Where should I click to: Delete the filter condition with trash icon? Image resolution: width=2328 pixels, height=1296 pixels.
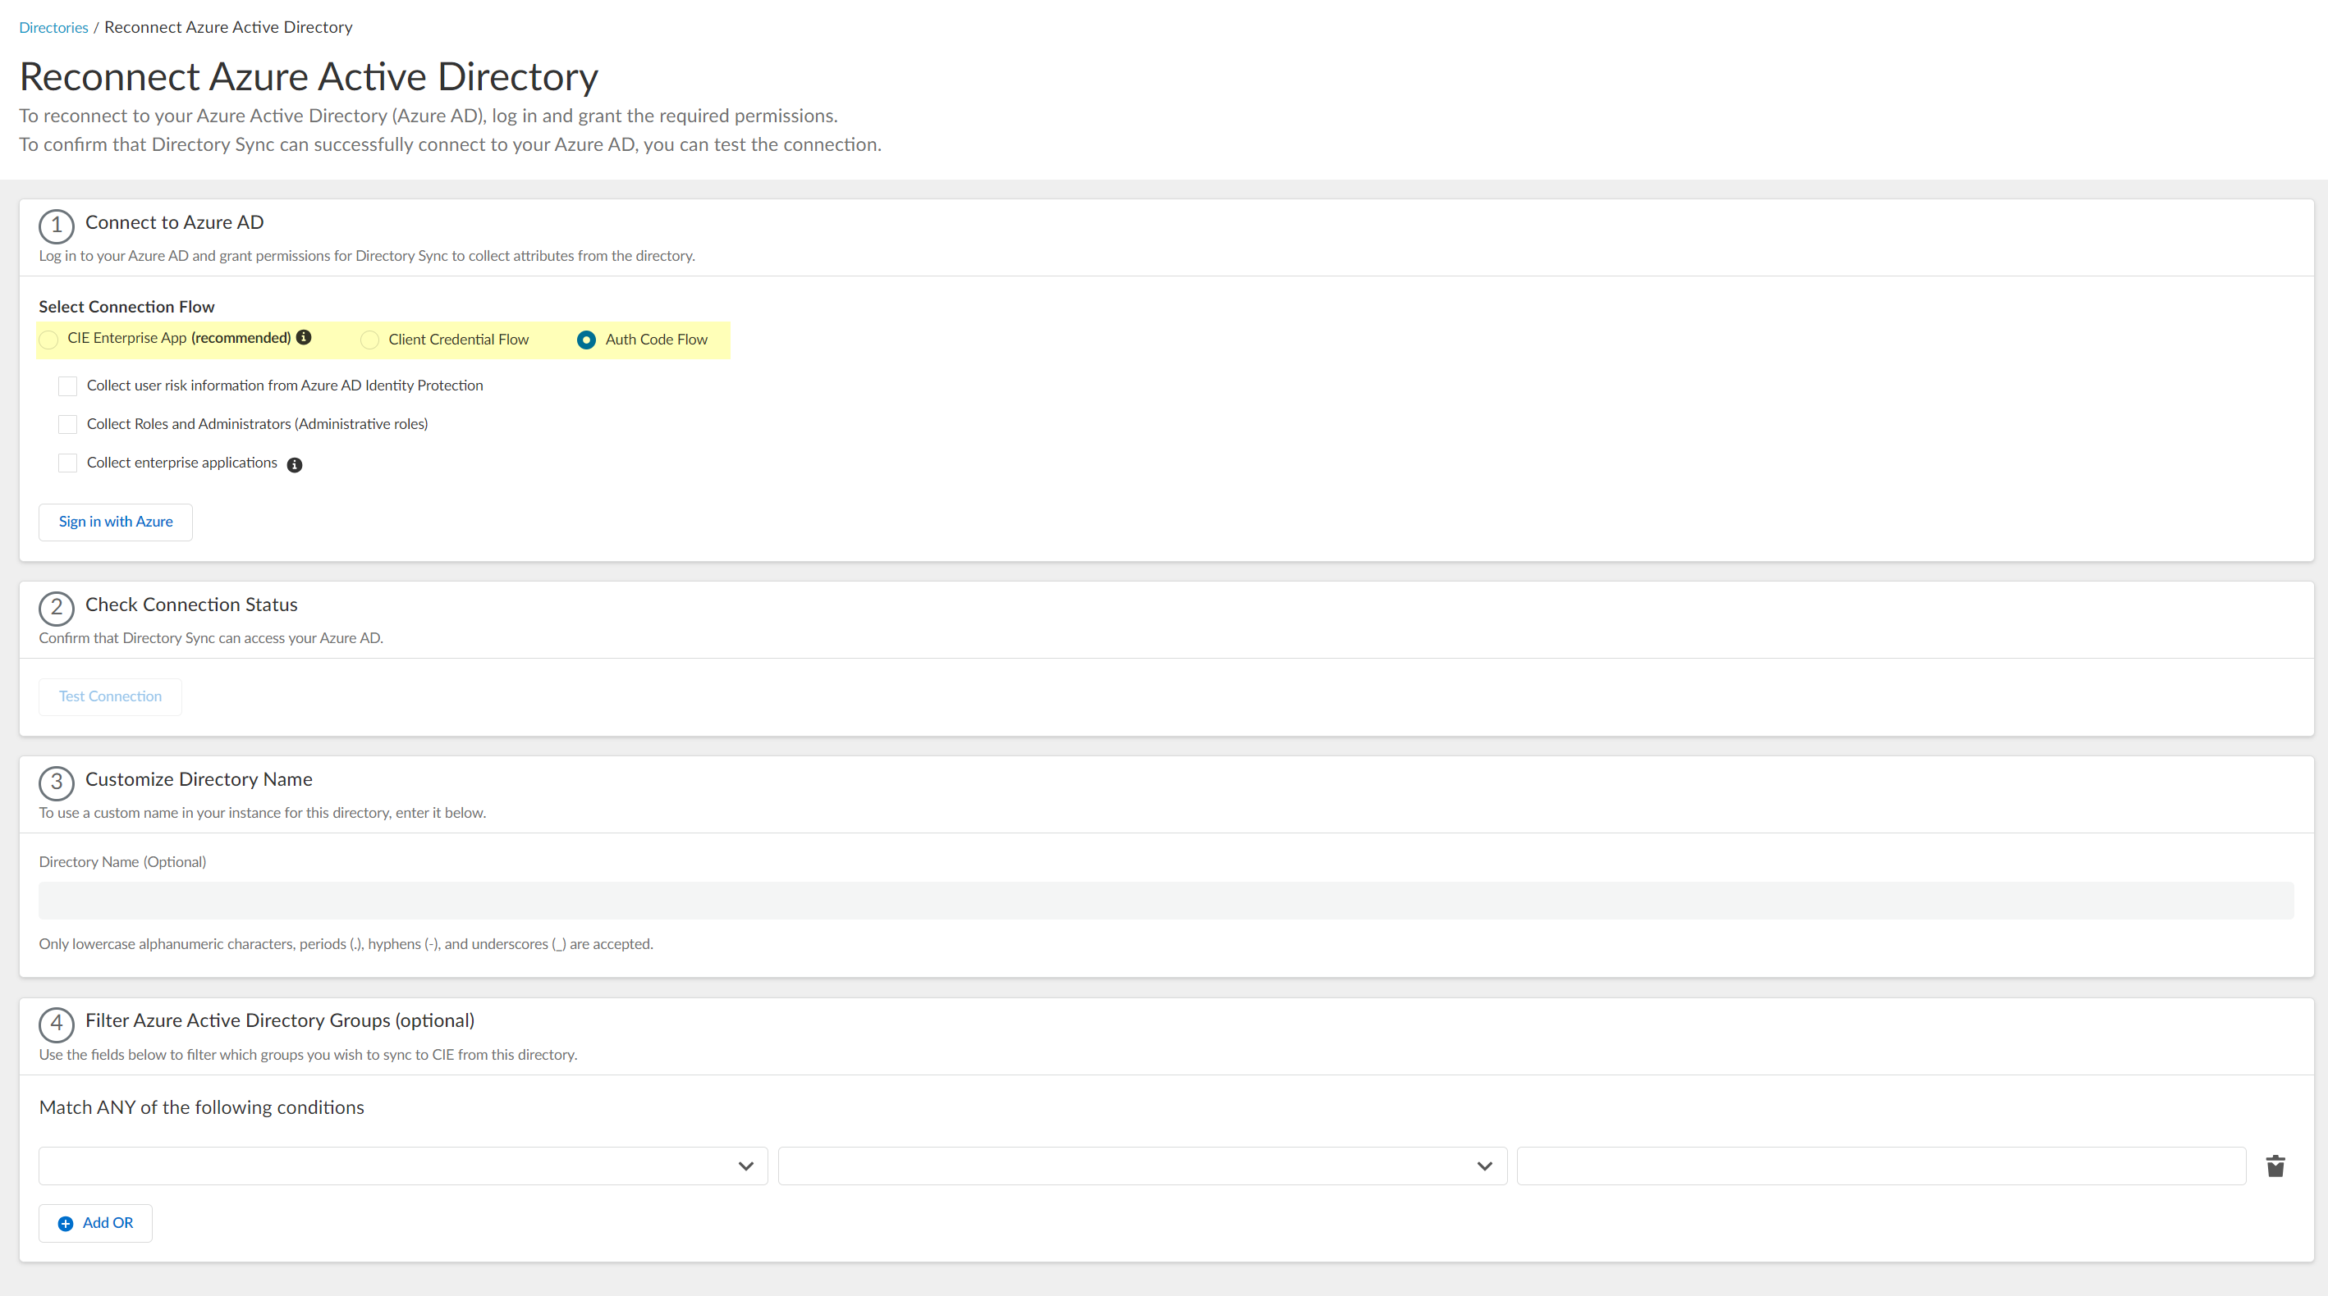point(2275,1166)
